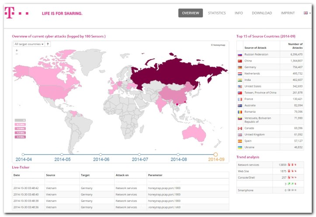
Task: Open the Info page link
Action: [239, 13]
